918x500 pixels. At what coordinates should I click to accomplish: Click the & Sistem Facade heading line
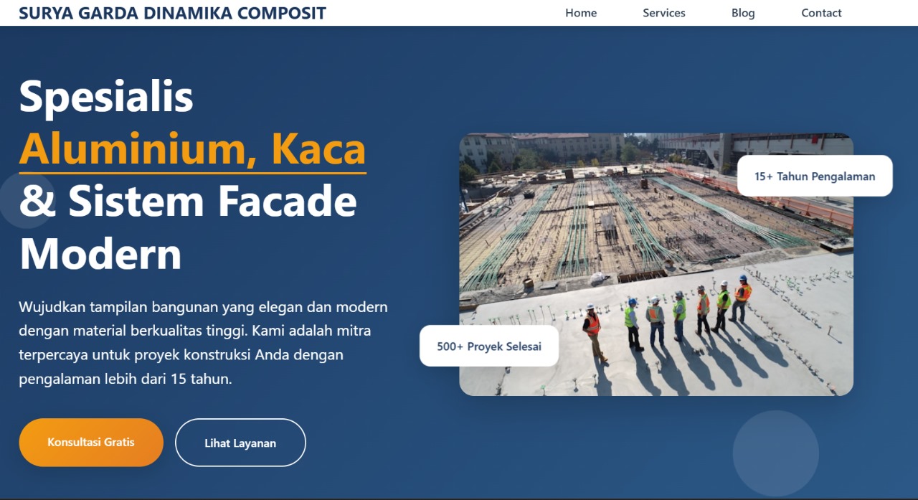coord(188,201)
